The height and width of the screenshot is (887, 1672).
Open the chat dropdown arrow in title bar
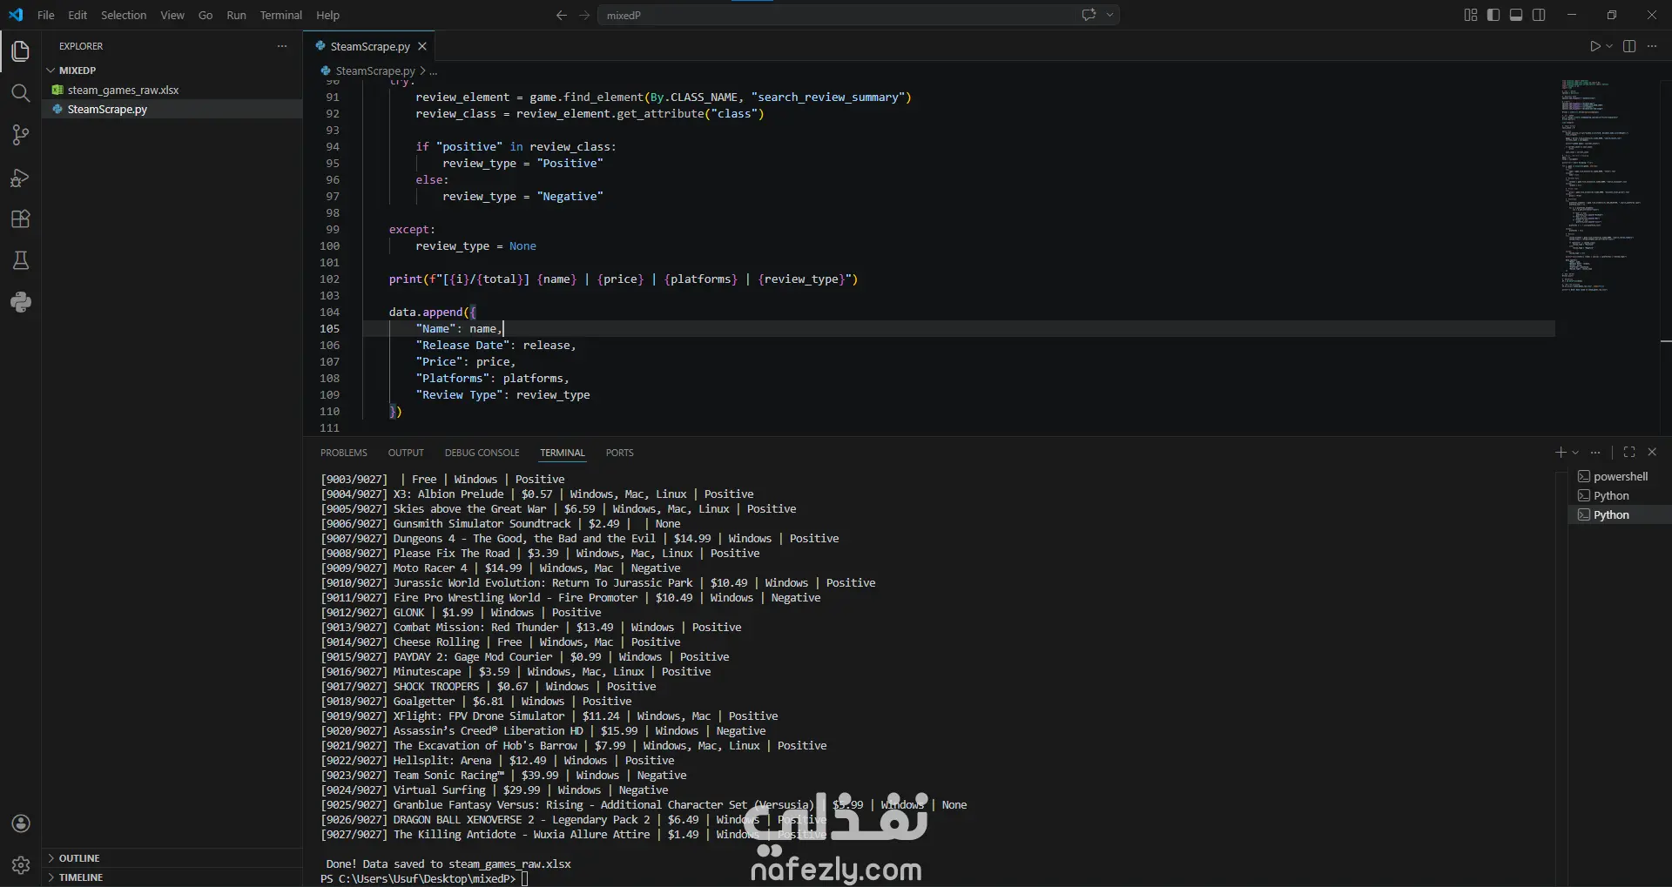click(x=1109, y=15)
